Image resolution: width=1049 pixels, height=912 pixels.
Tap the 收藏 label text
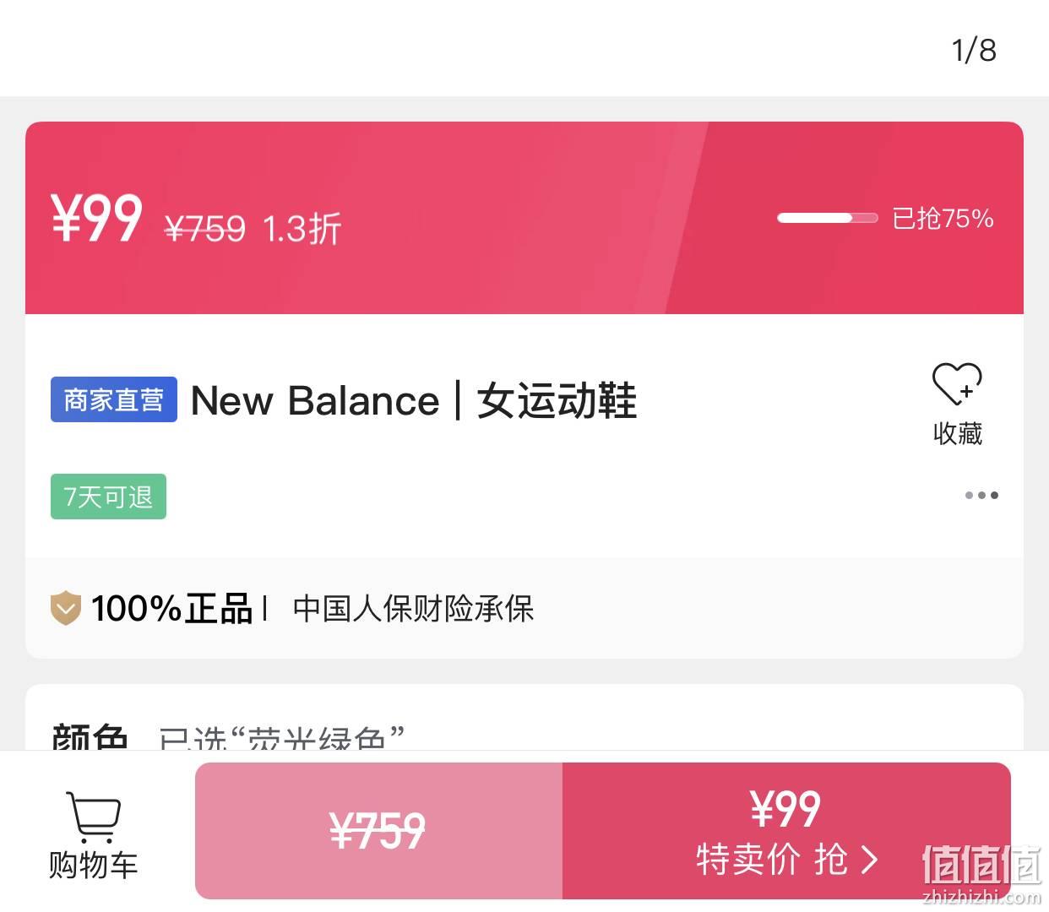point(958,432)
